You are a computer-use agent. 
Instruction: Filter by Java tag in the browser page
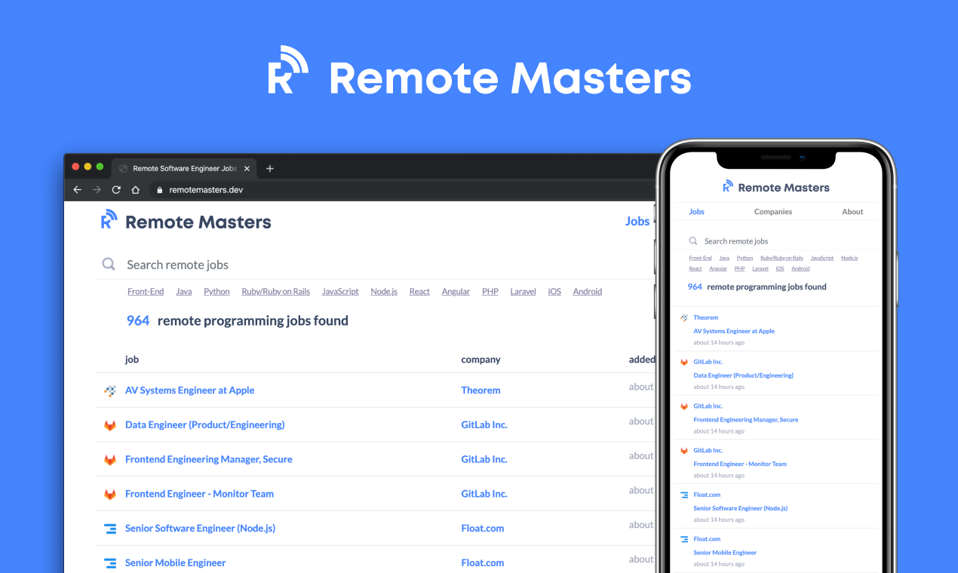[x=184, y=292]
